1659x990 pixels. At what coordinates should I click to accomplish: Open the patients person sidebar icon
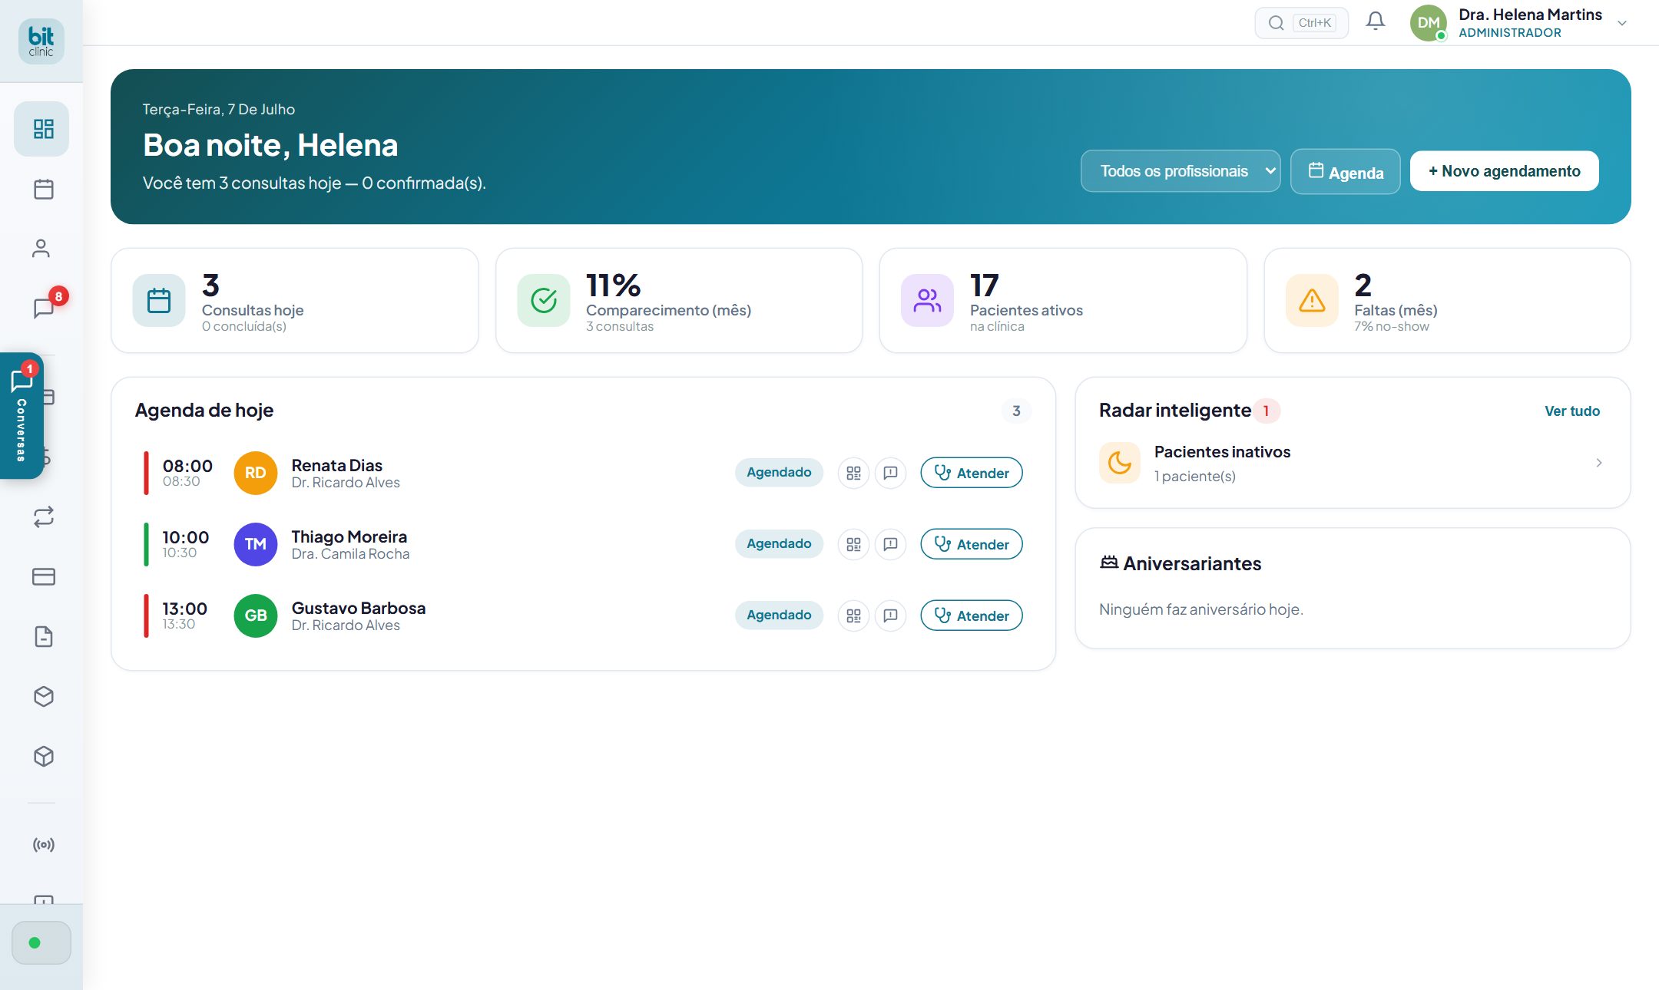pos(41,249)
